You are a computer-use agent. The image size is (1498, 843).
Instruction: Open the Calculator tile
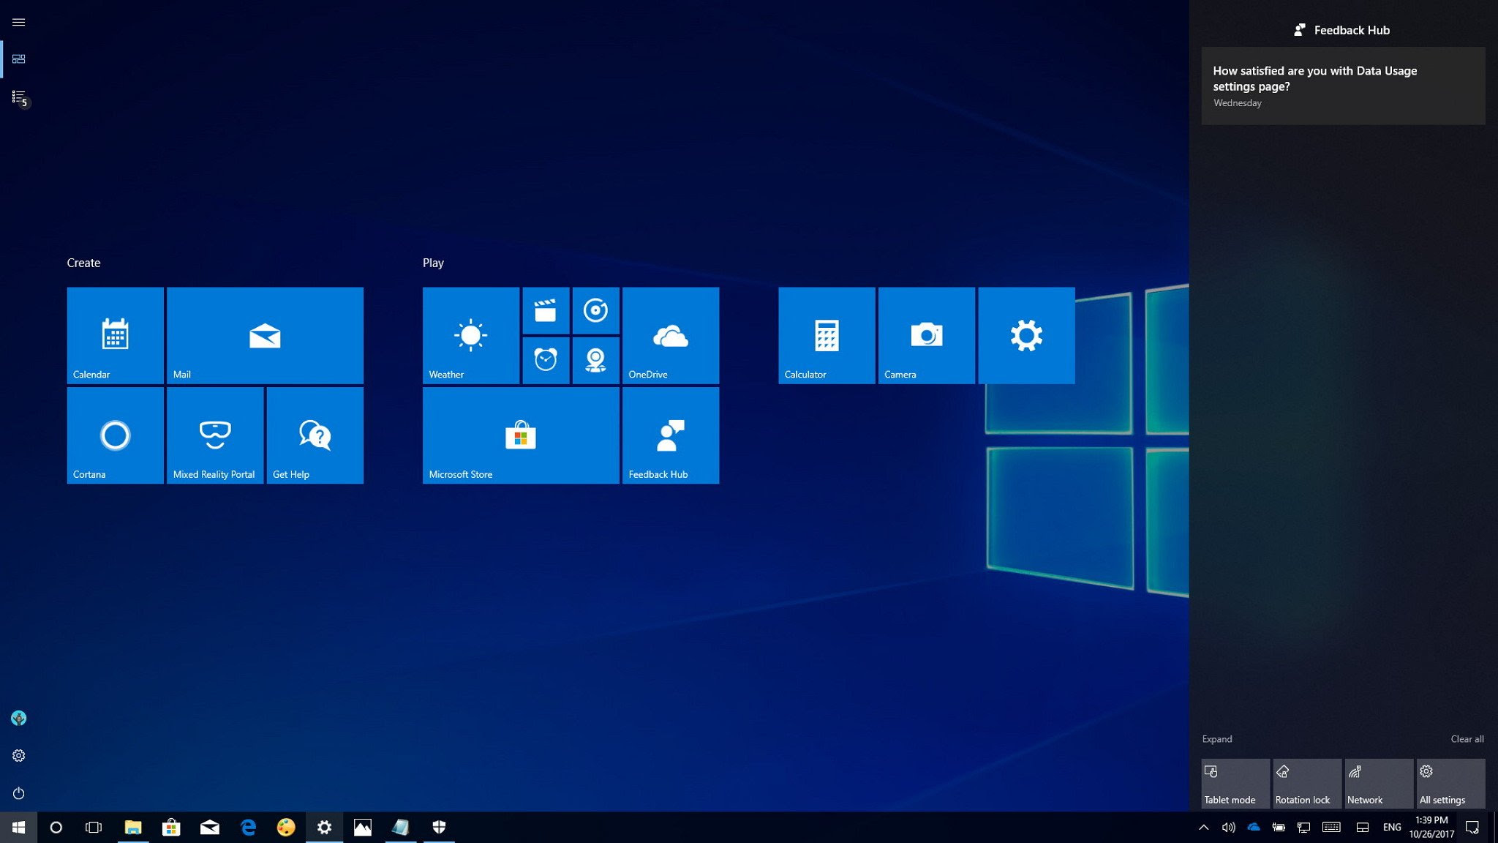tap(827, 335)
